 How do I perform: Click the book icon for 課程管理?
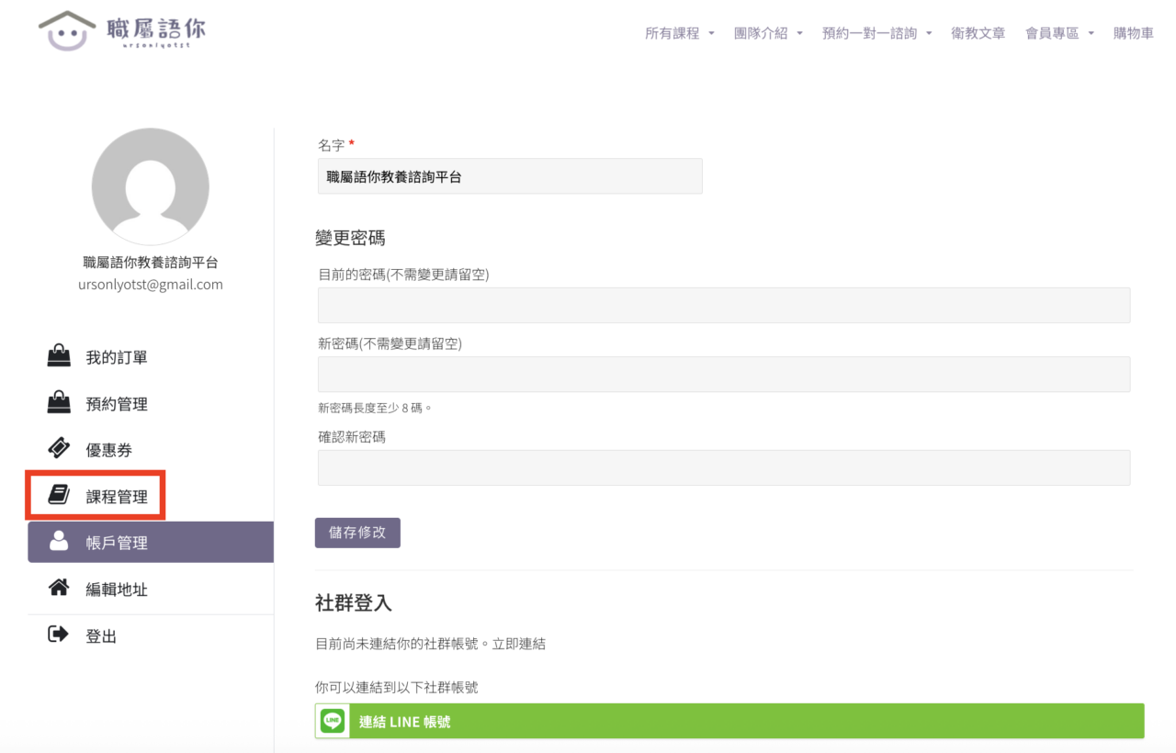pos(59,496)
